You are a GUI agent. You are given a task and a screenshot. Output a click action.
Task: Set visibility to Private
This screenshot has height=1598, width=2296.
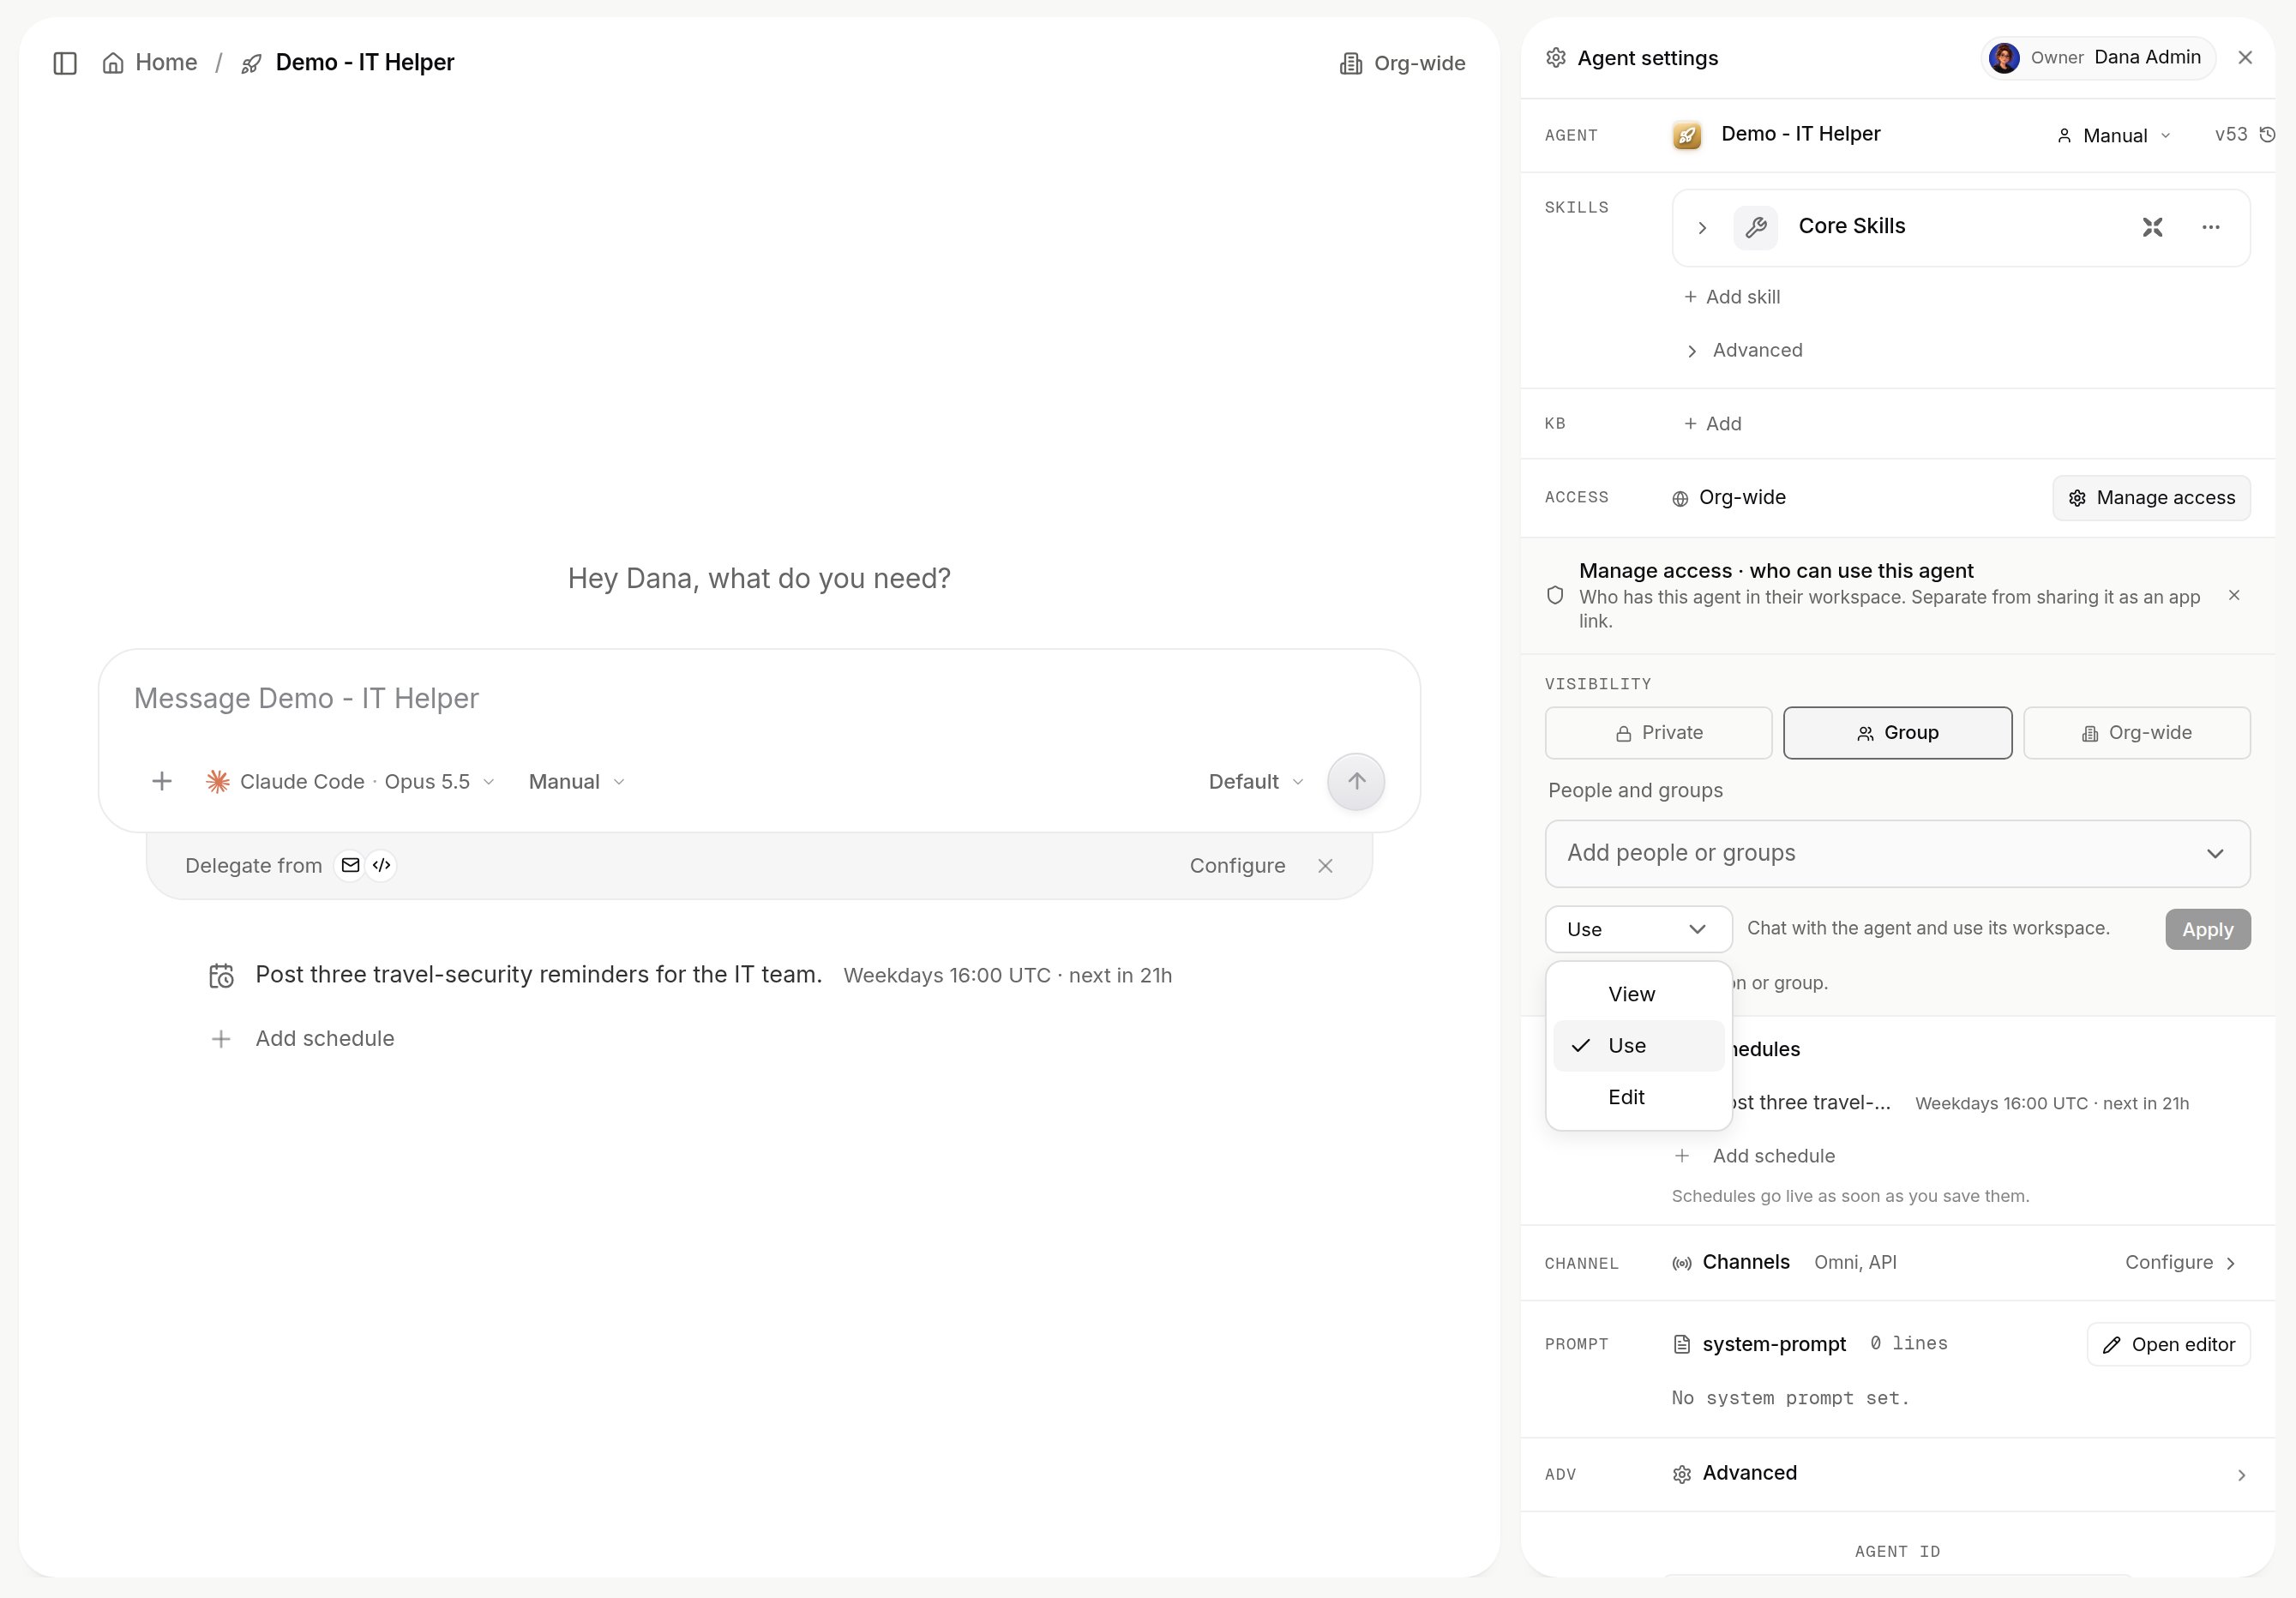coord(1658,733)
